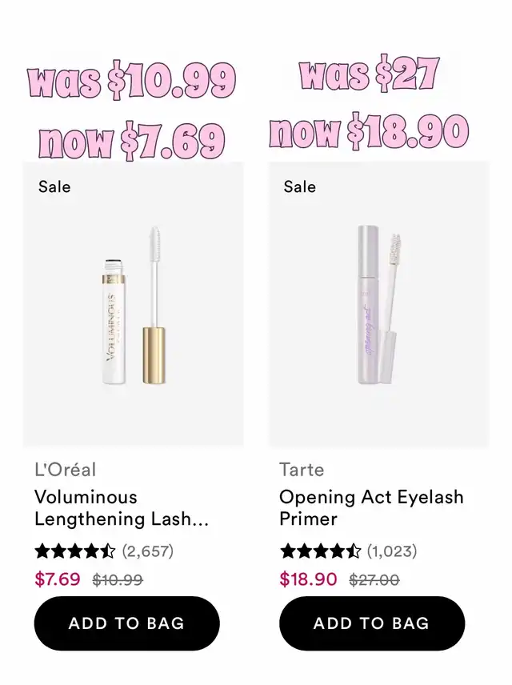Viewport: 512px width, 685px height.
Task: Click the Tarte brand name
Action: point(302,470)
